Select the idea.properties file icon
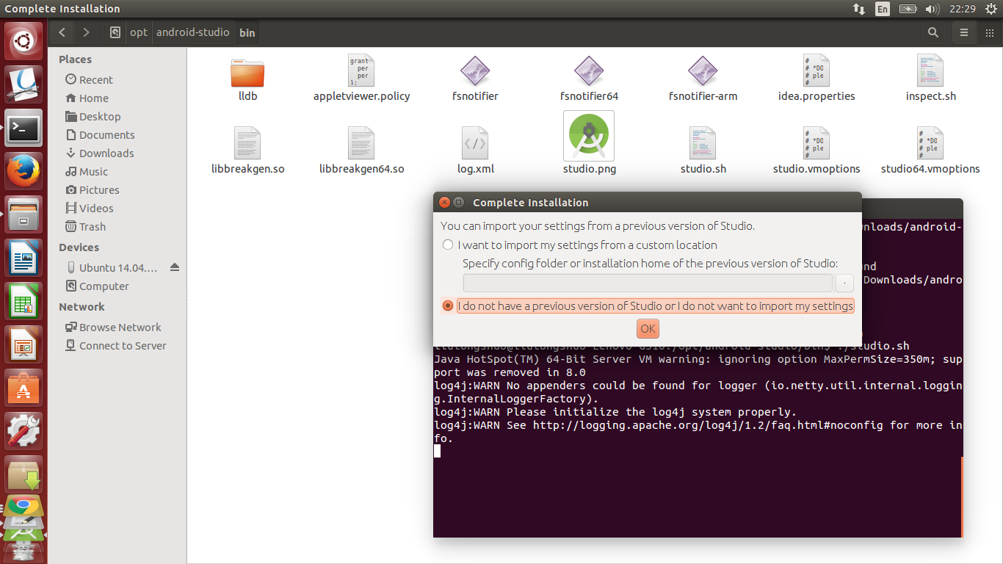Screen dimensions: 1003x564 (816, 71)
